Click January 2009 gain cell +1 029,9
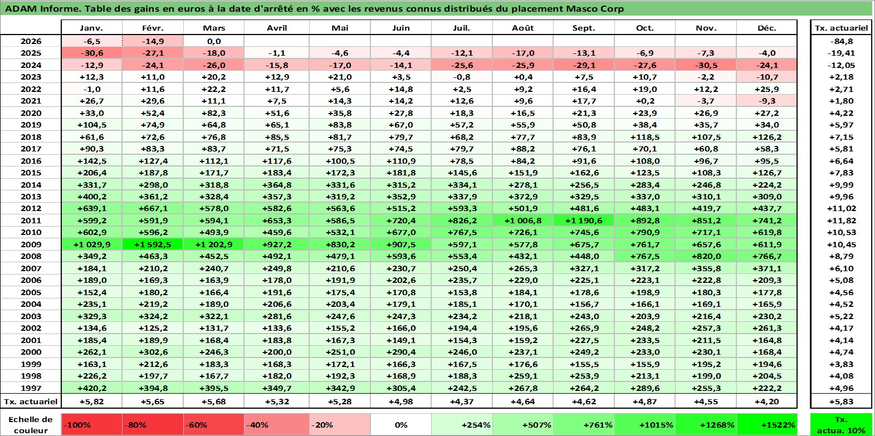The image size is (875, 436). pos(91,244)
